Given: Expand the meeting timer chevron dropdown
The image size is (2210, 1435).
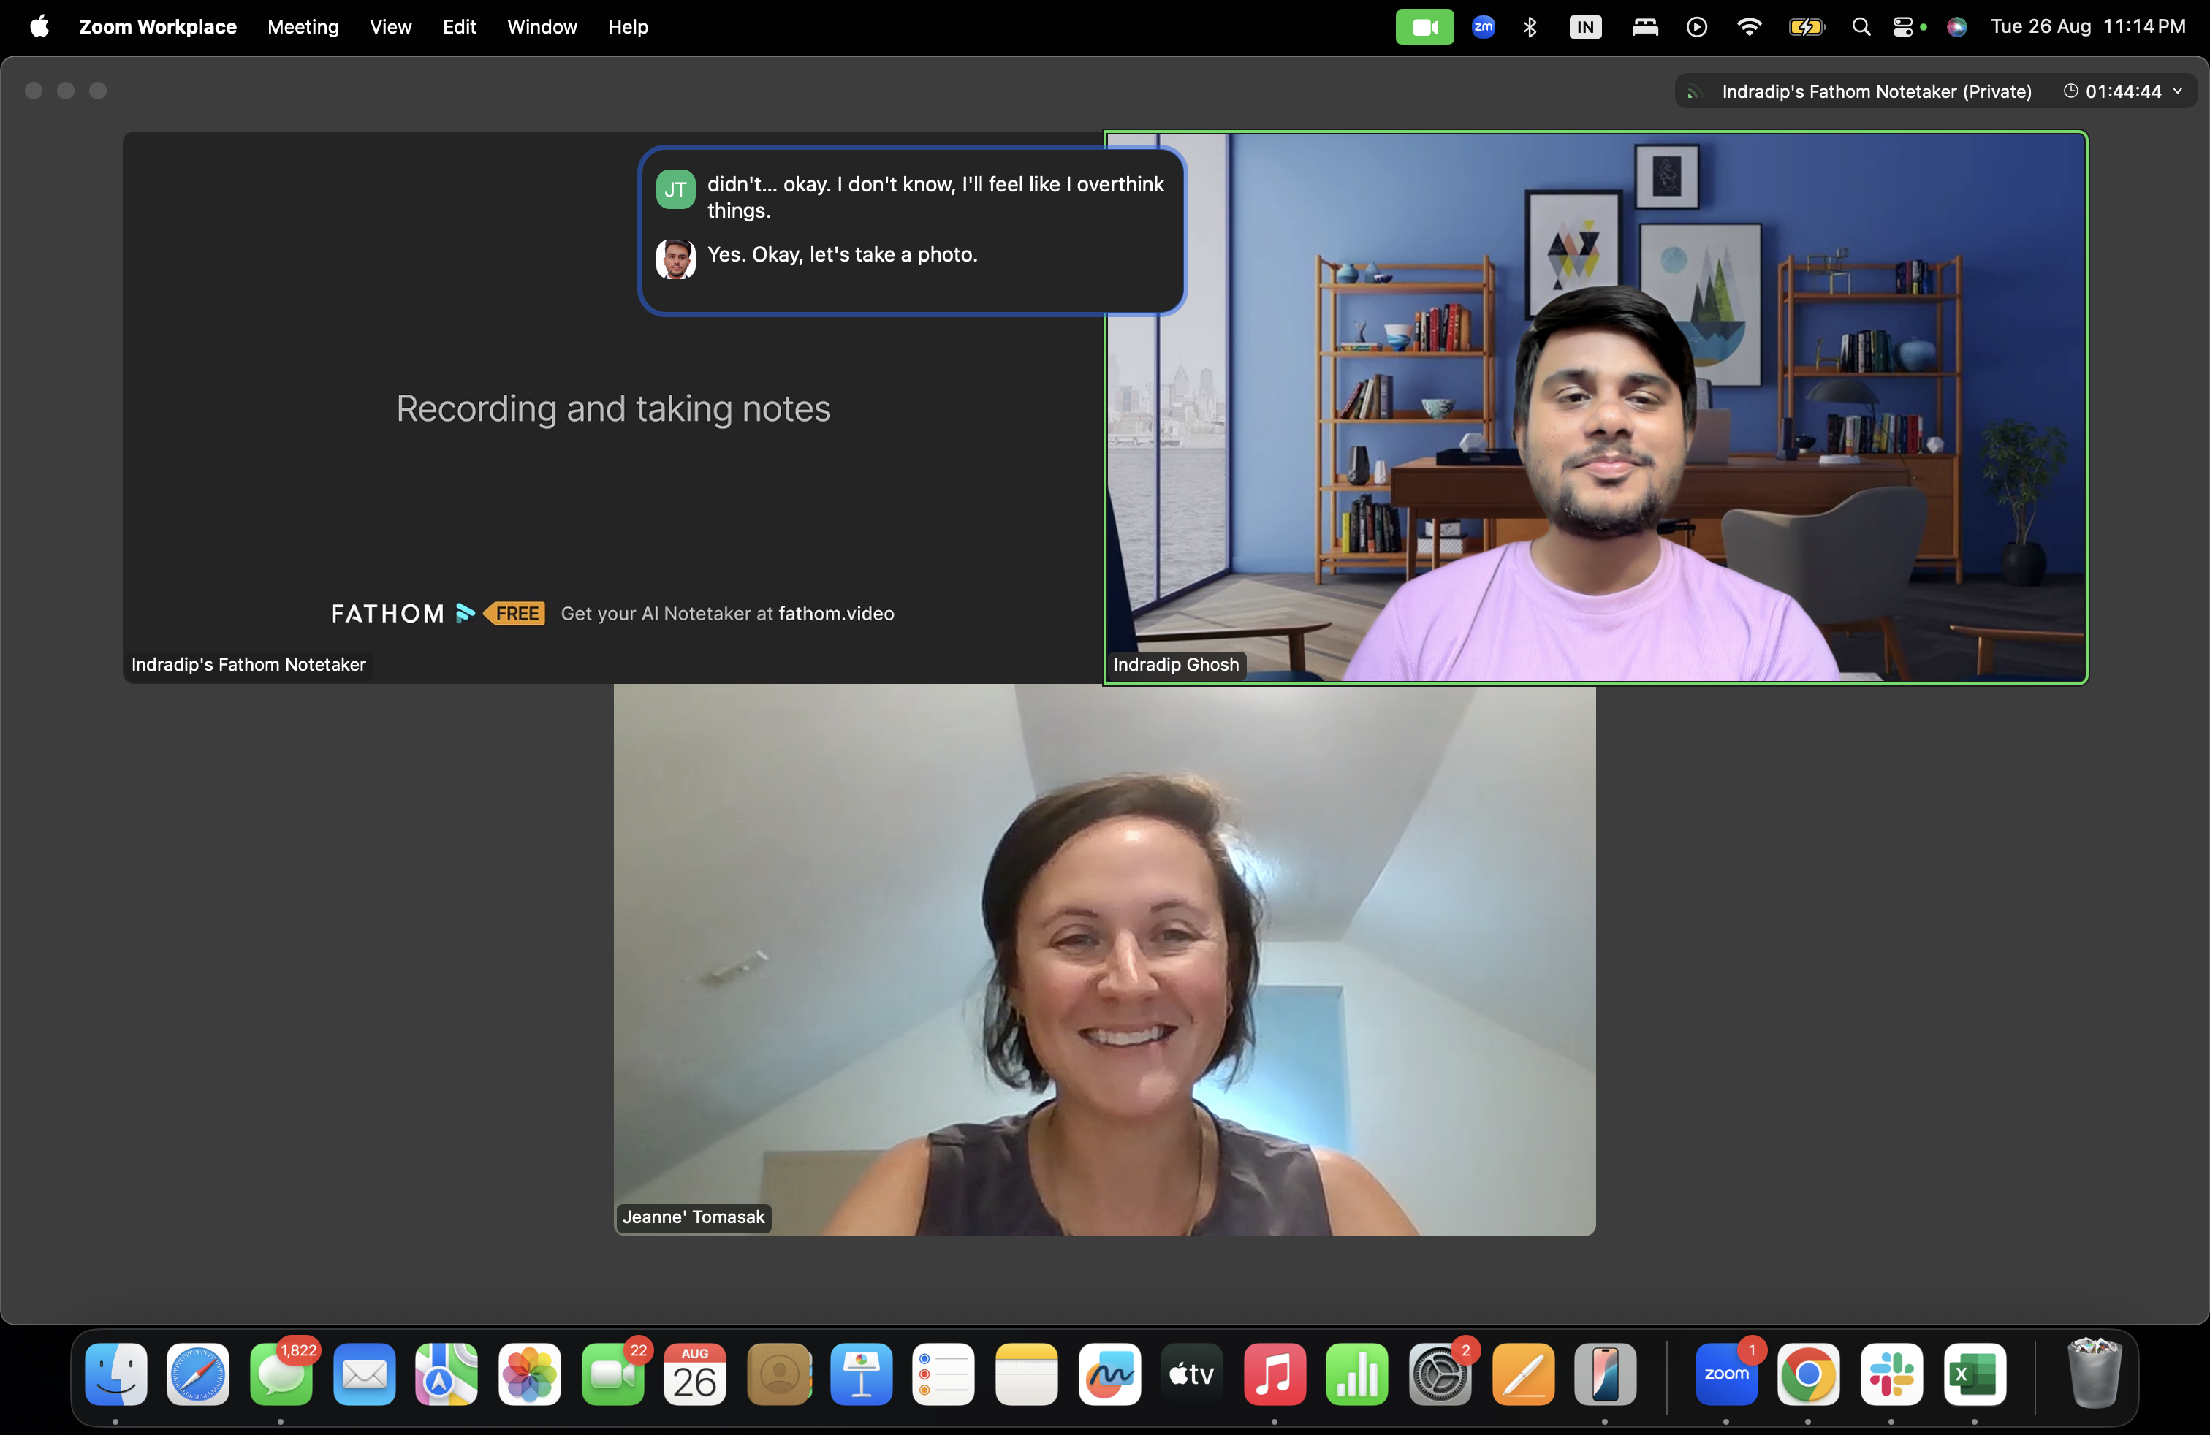Looking at the screenshot, I should (2179, 91).
